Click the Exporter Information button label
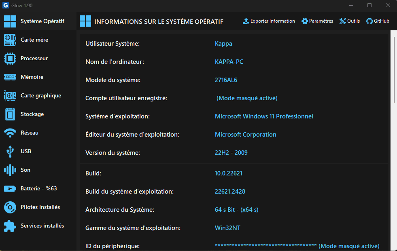 [273, 21]
